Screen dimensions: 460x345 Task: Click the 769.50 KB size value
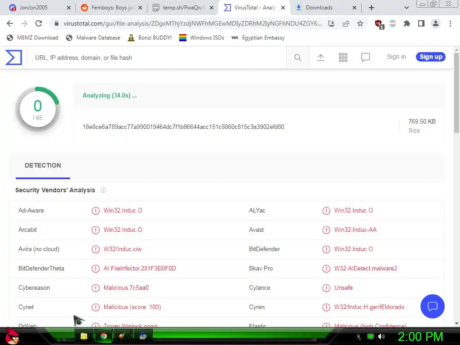click(x=422, y=121)
